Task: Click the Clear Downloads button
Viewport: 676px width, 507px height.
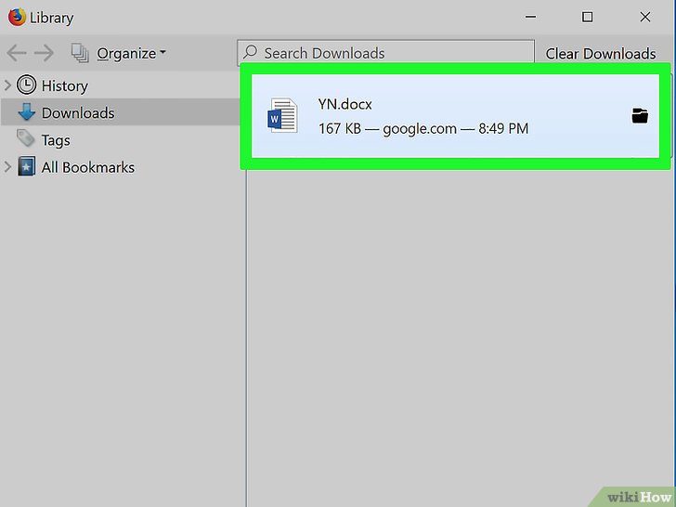Action: (x=601, y=54)
